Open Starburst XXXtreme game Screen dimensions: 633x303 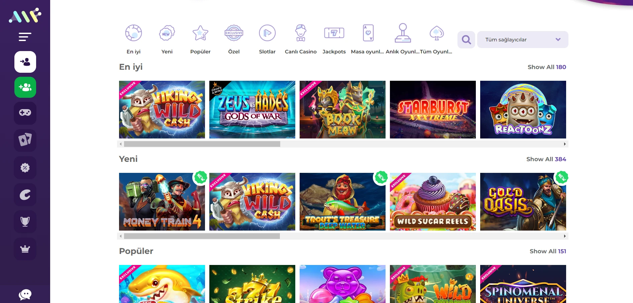click(x=433, y=109)
